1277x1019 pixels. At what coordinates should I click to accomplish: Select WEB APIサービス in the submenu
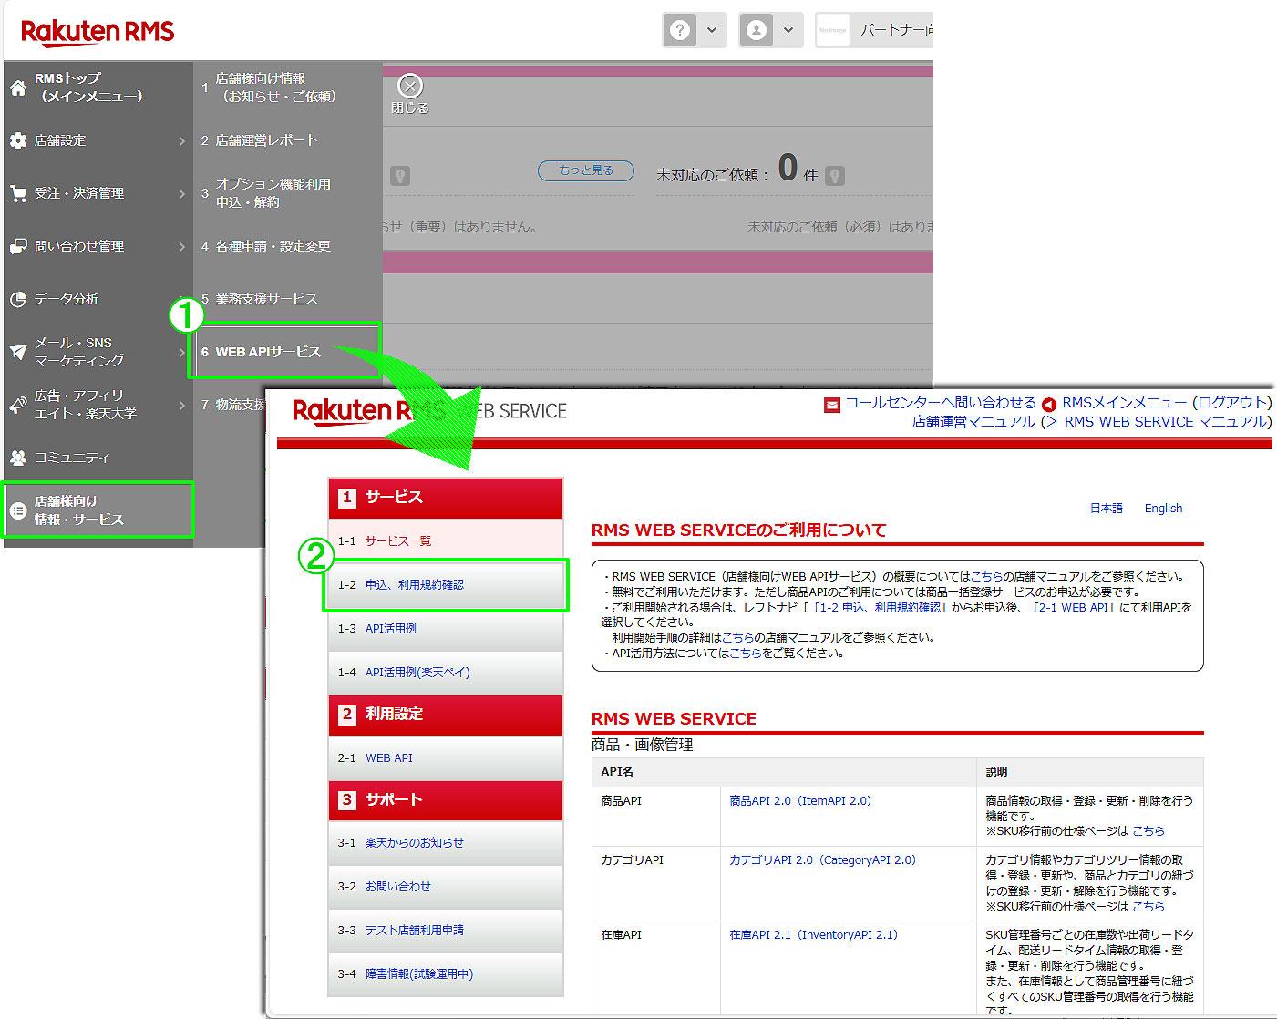coord(268,352)
